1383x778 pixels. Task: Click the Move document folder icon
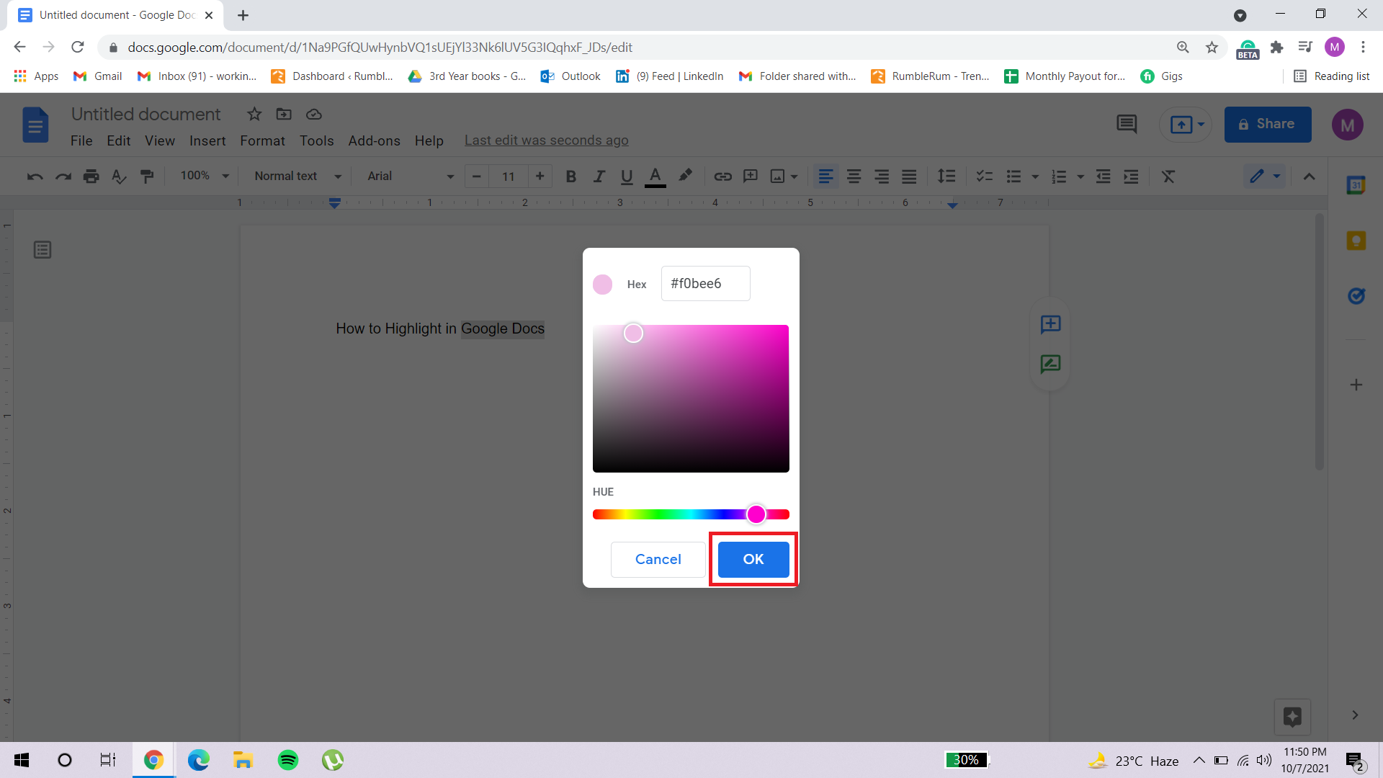click(x=284, y=114)
